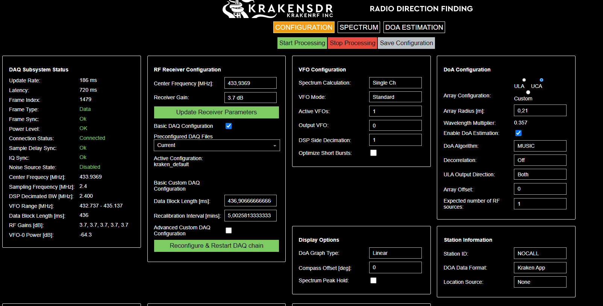Click the Update Rate '186 ms' value

click(88, 80)
